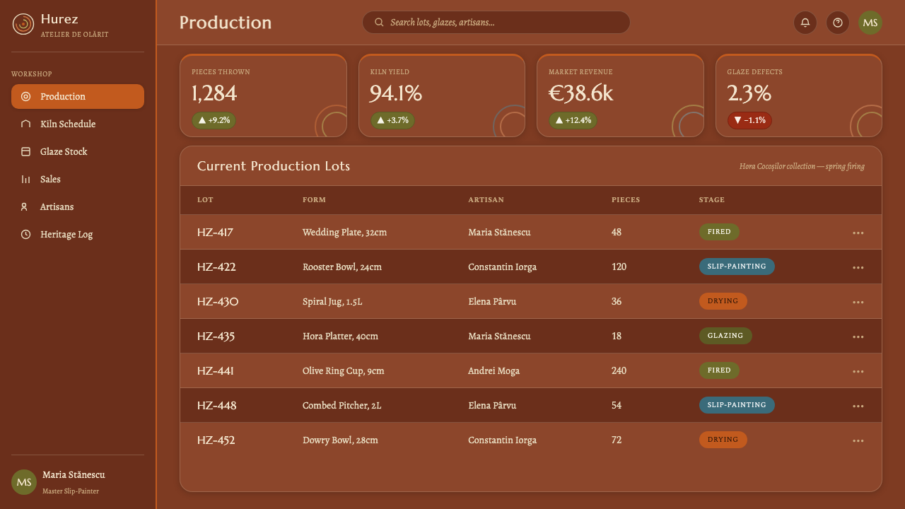Select lot ID HZ-417
The height and width of the screenshot is (509, 905).
click(x=215, y=233)
